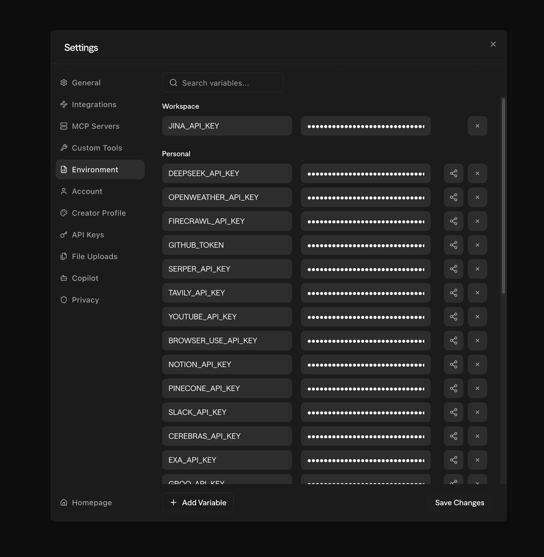The width and height of the screenshot is (544, 557).
Task: Click the search magnifier icon
Action: click(x=173, y=82)
